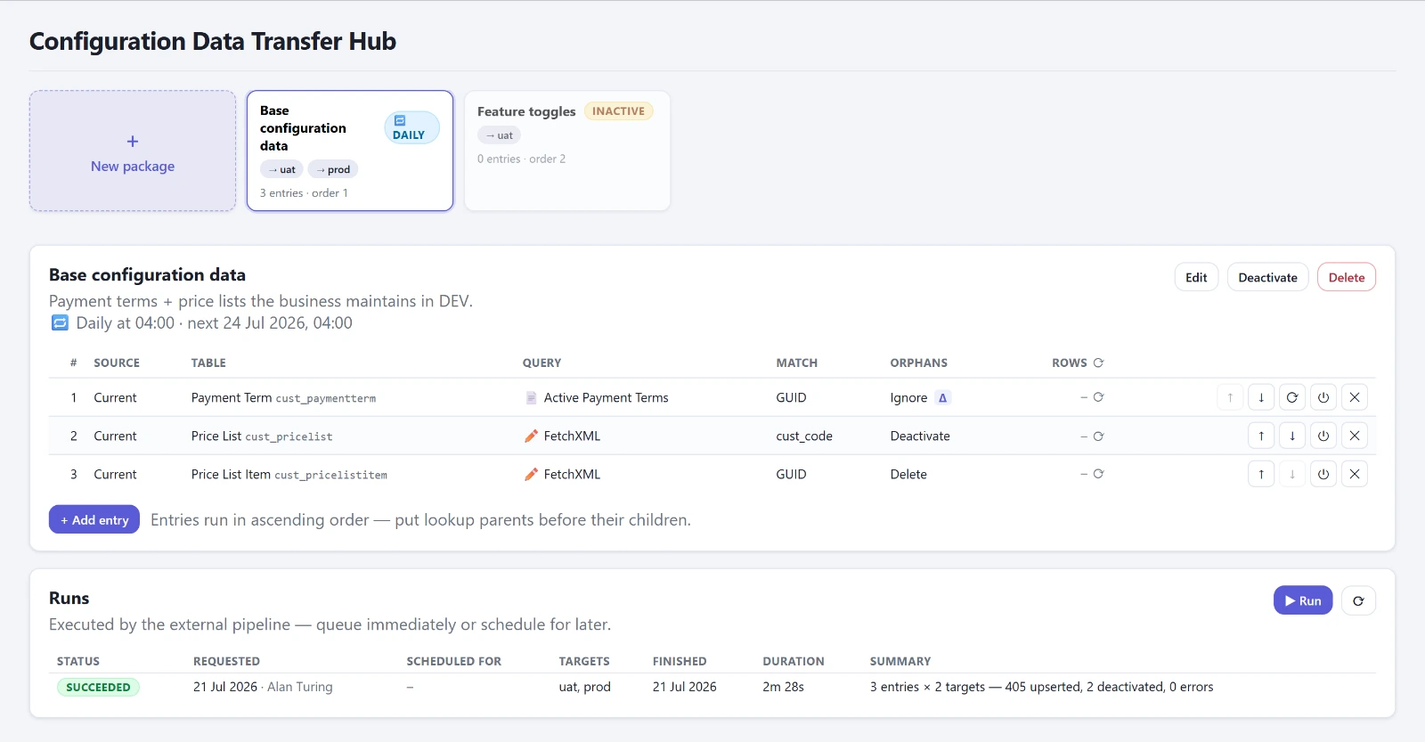The image size is (1425, 742).
Task: Create a New package
Action: click(133, 151)
